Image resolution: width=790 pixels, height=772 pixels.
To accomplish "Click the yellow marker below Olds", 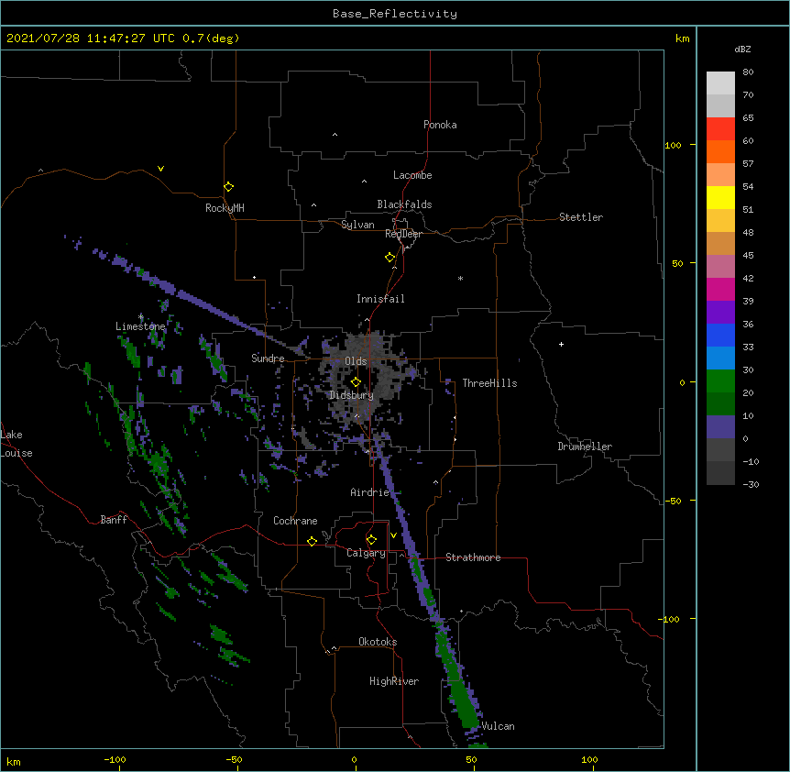I will coord(356,382).
